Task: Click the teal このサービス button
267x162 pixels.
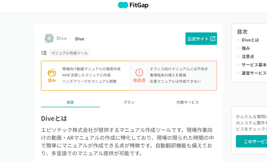Action: click(x=252, y=141)
